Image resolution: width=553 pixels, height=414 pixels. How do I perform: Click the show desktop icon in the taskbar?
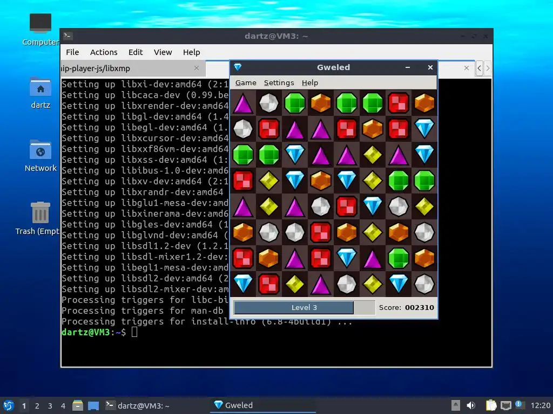[93, 405]
